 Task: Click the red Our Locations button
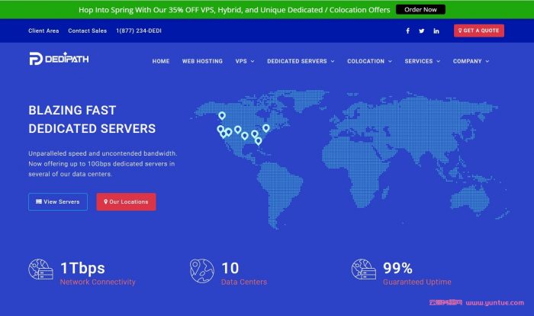126,202
